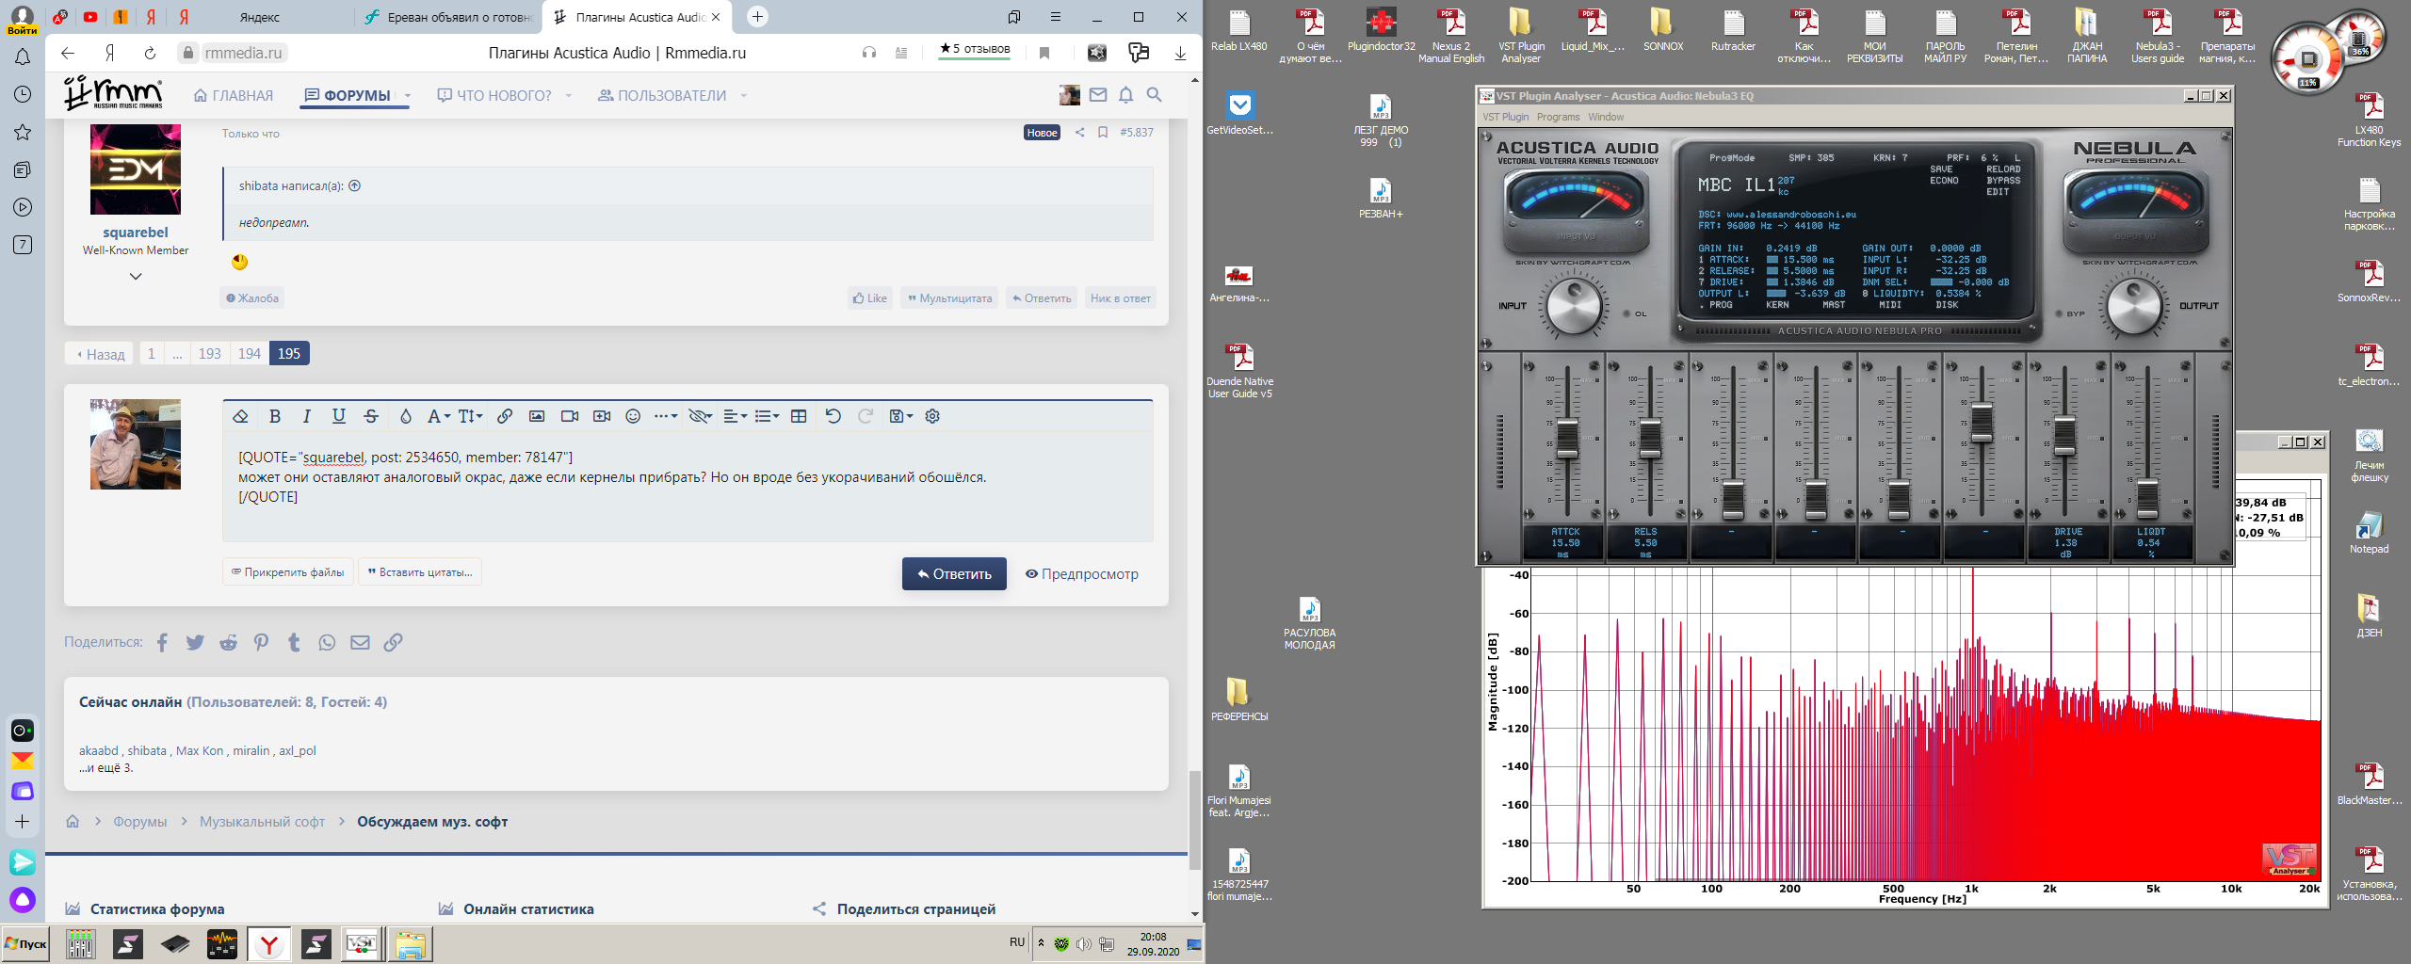This screenshot has height=964, width=2411.
Task: Click the insert image icon in editor
Action: point(537,416)
